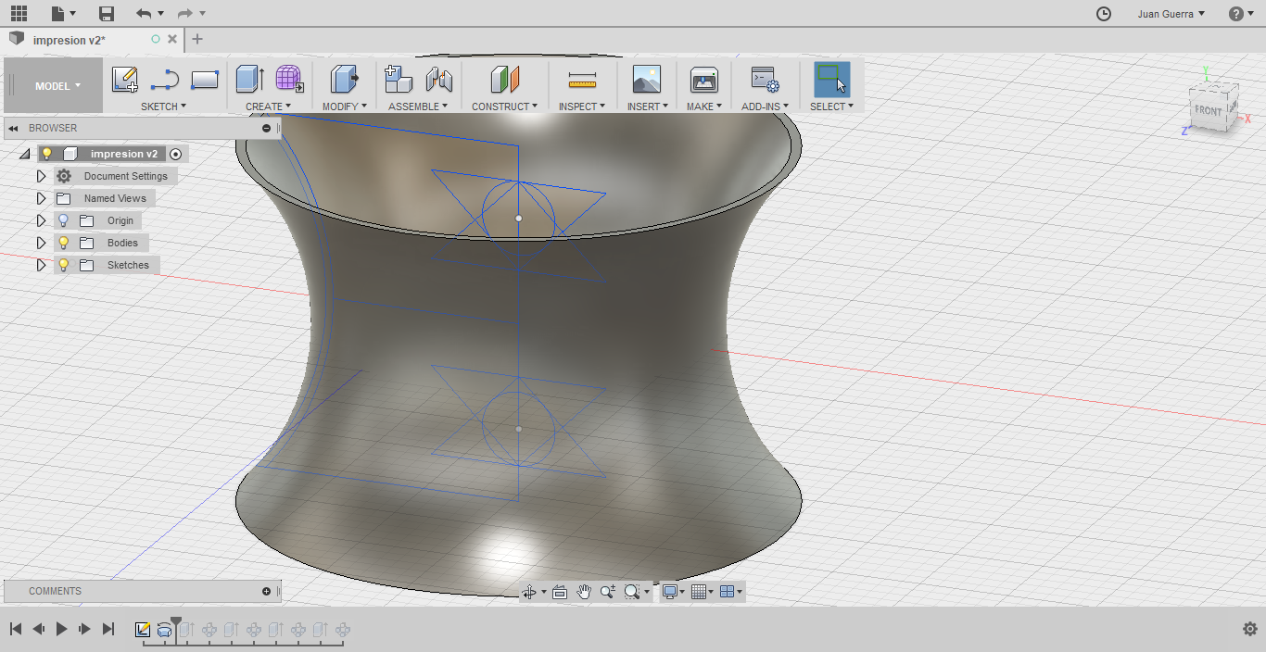
Task: Open the Juan Guerra account menu
Action: (x=1171, y=14)
